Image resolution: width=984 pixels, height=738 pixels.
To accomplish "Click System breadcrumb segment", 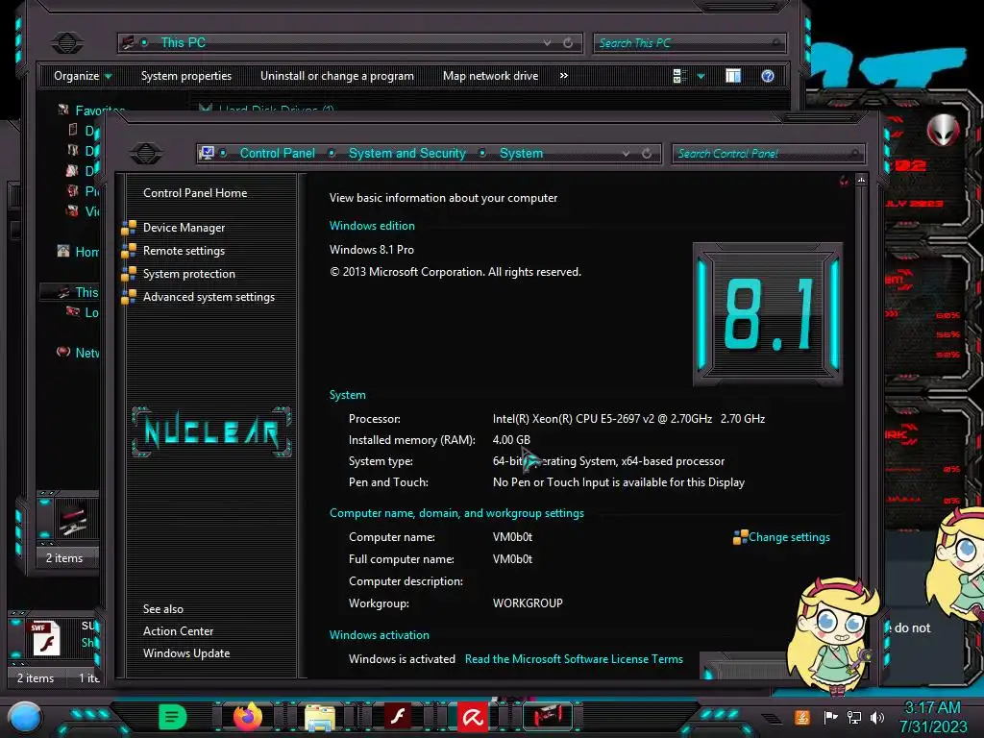I will [521, 153].
